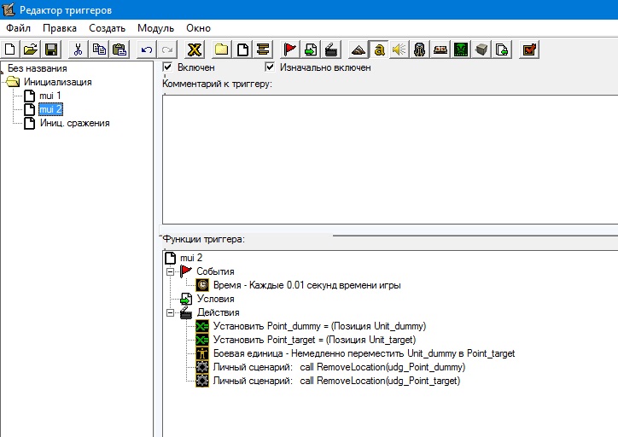The height and width of the screenshot is (437, 618).
Task: Toggle the 'Изначально включен' checkbox
Action: click(270, 67)
